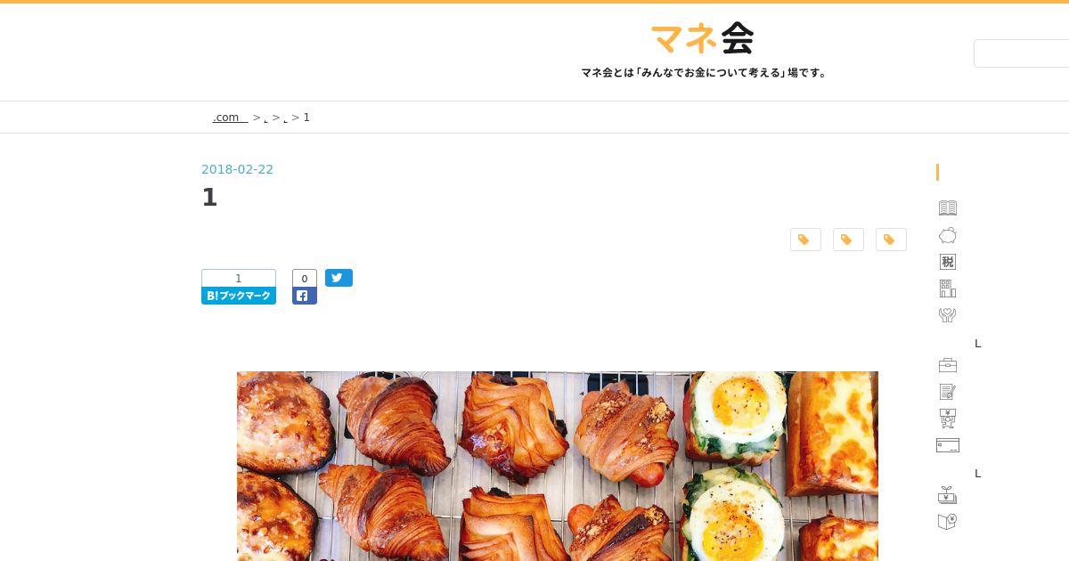Open the briefcase category icon
1069x561 pixels.
coord(947,365)
